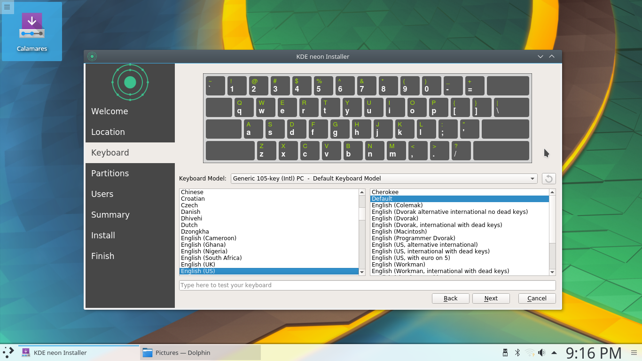The height and width of the screenshot is (361, 642).
Task: Select Dutch in language list
Action: point(269,225)
